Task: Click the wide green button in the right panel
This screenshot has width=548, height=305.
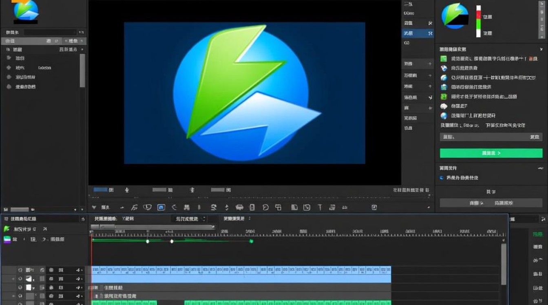Action: tap(491, 153)
